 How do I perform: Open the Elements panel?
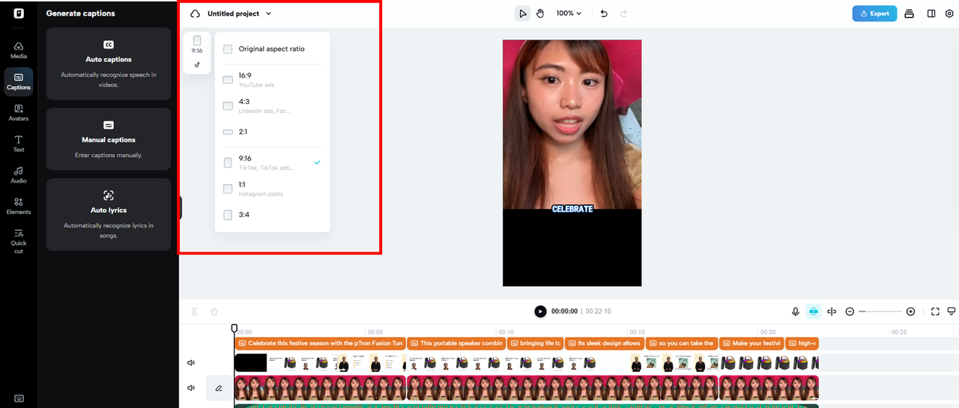tap(19, 206)
